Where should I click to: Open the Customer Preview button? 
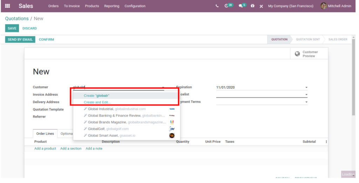click(309, 54)
